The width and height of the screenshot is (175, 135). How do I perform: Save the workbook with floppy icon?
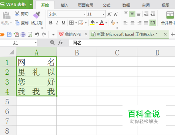tap(9, 35)
